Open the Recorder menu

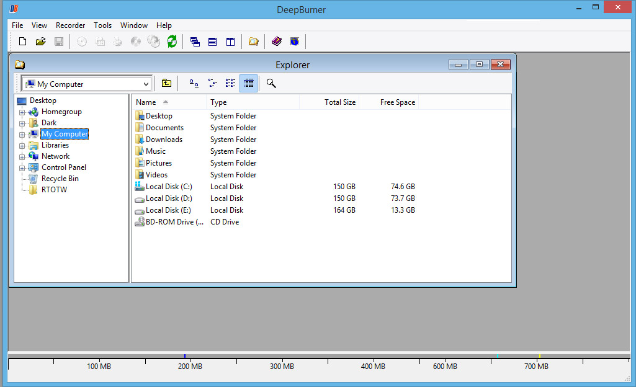coord(70,25)
